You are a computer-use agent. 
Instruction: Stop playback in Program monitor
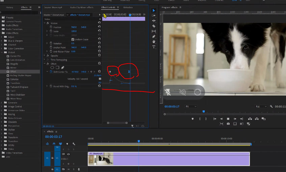click(228, 119)
